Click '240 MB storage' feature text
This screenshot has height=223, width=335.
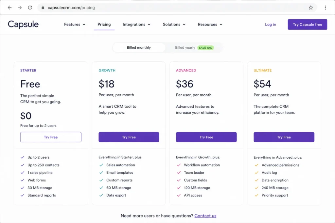tap(275, 188)
